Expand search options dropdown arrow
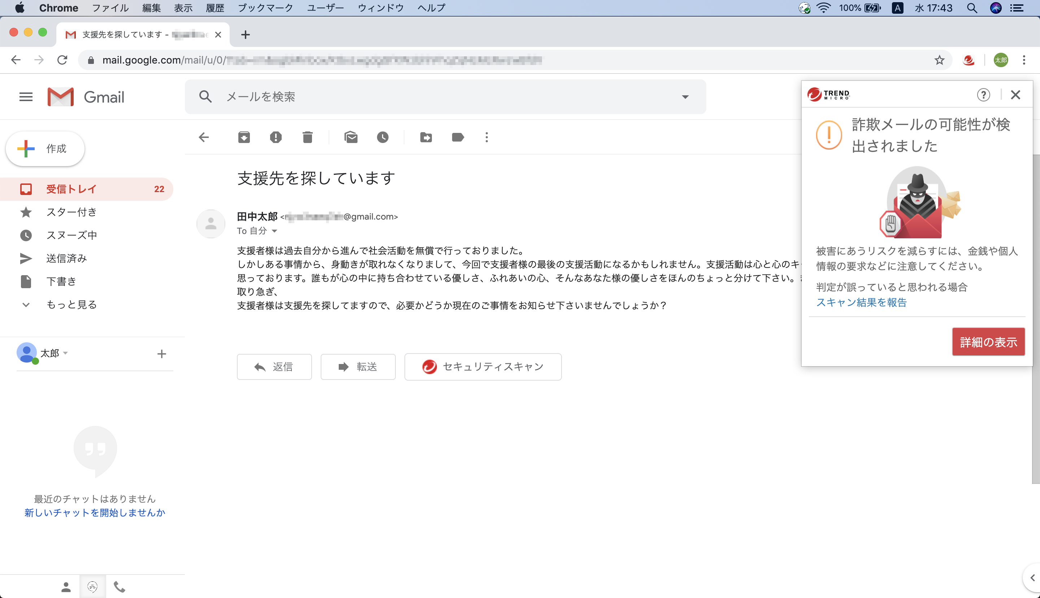Screen dimensions: 1040x598 point(685,97)
